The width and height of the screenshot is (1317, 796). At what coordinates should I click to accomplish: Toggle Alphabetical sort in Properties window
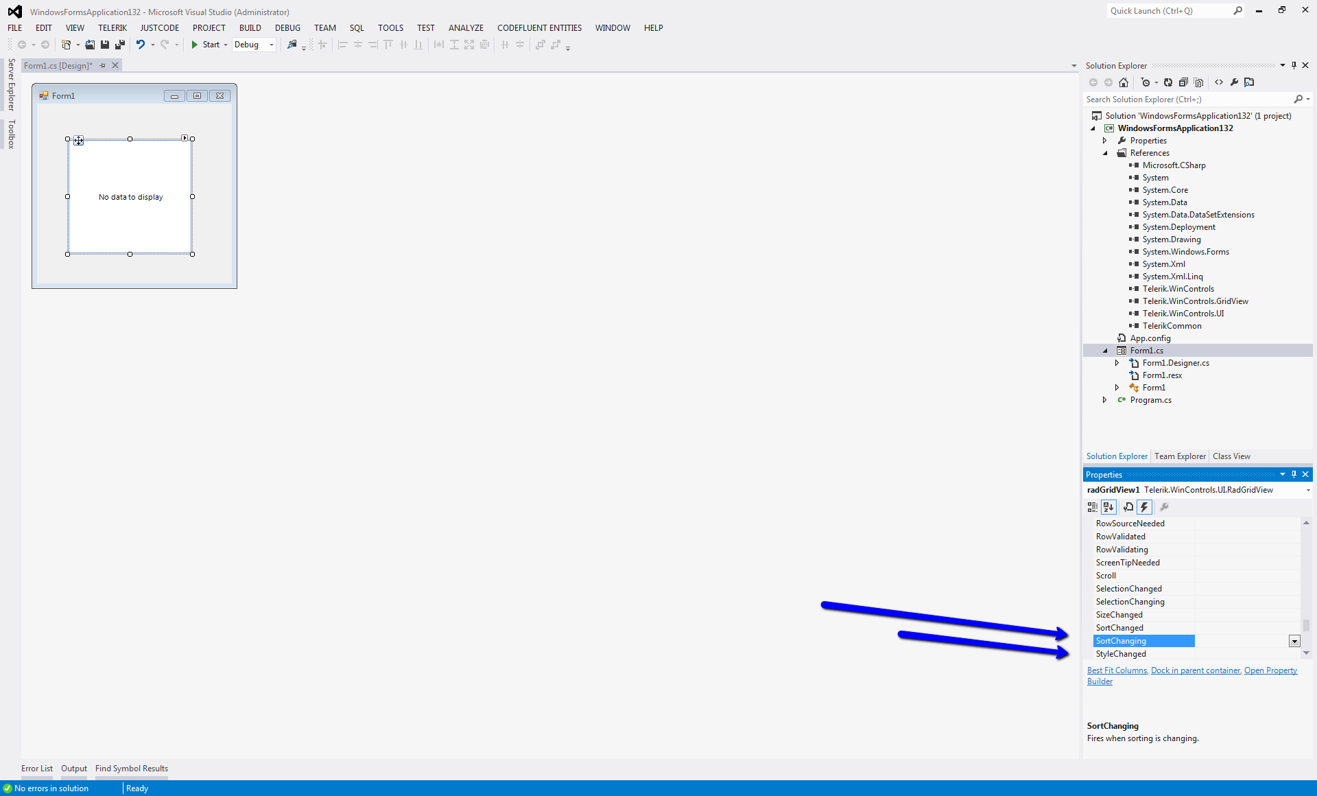[x=1108, y=507]
